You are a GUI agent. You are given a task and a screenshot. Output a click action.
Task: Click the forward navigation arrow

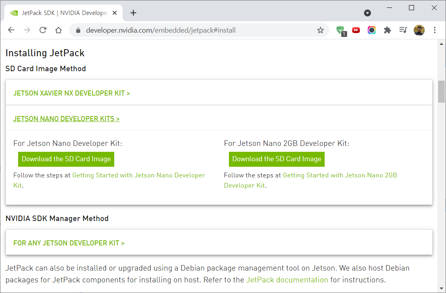[x=27, y=30]
